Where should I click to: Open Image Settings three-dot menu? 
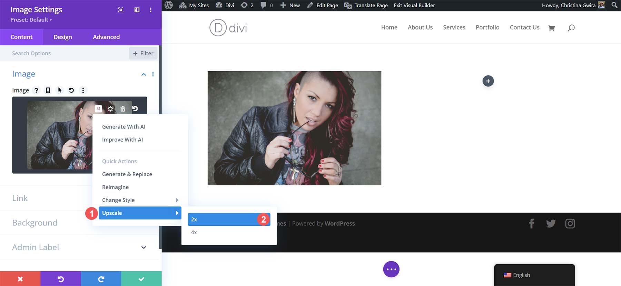point(151,10)
